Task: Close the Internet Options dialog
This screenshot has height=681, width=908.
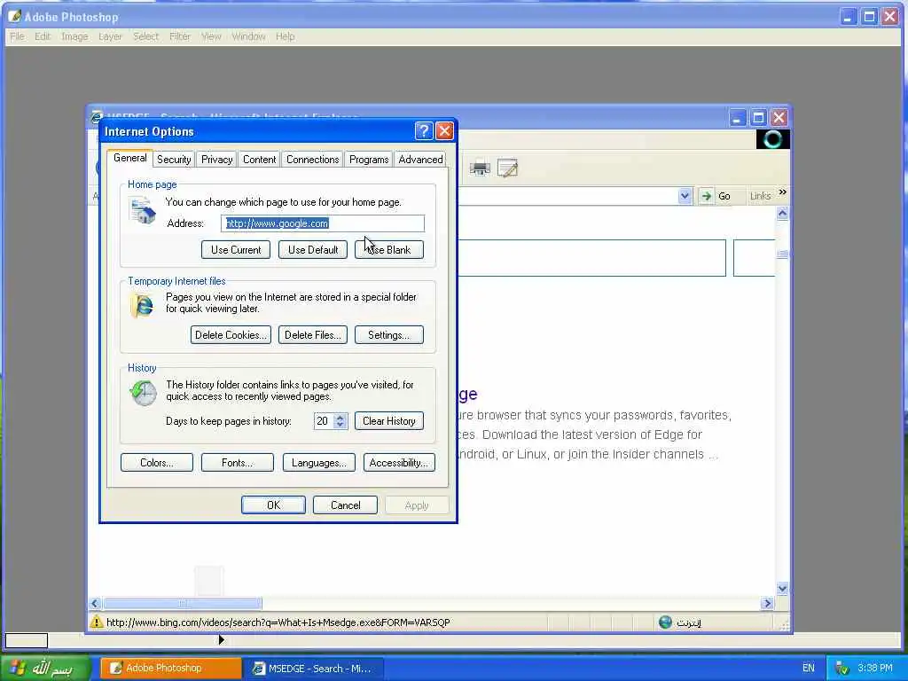Action: pyautogui.click(x=444, y=131)
